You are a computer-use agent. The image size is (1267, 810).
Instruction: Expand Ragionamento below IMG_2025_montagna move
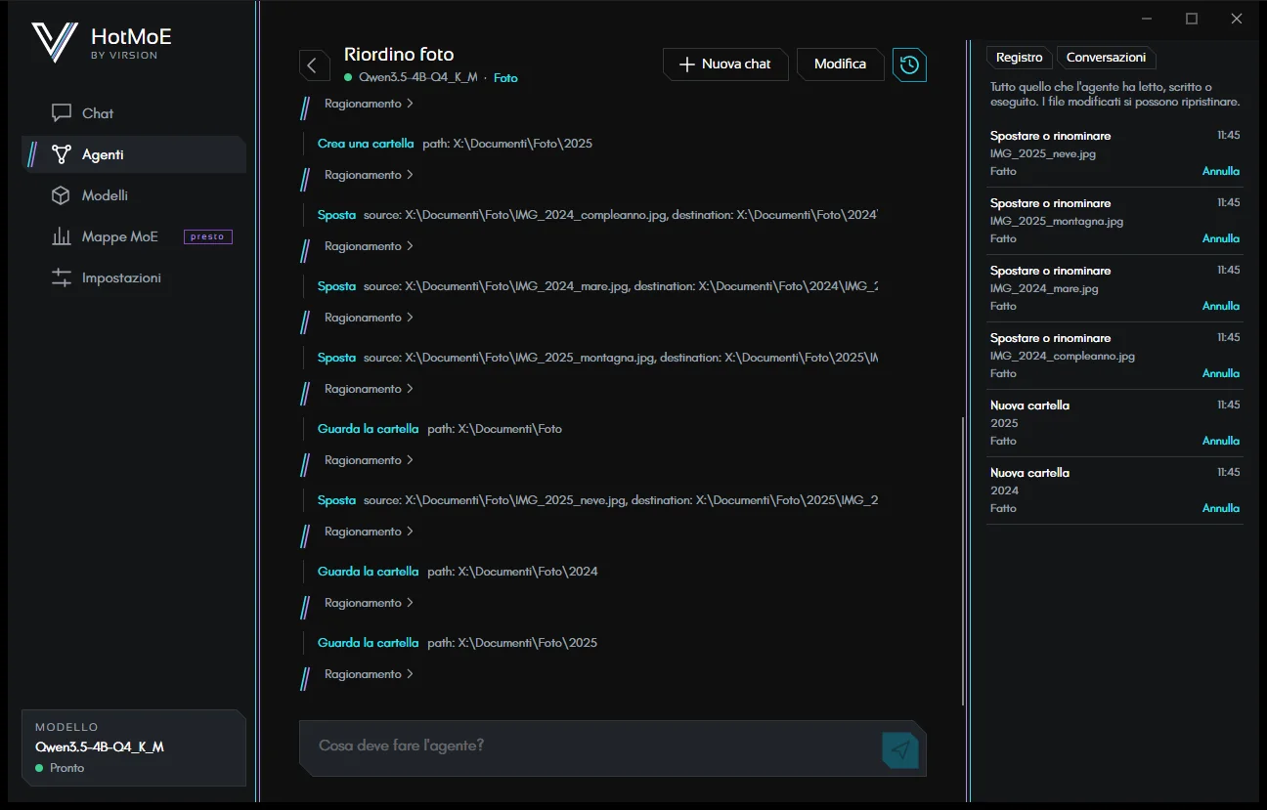pos(369,389)
